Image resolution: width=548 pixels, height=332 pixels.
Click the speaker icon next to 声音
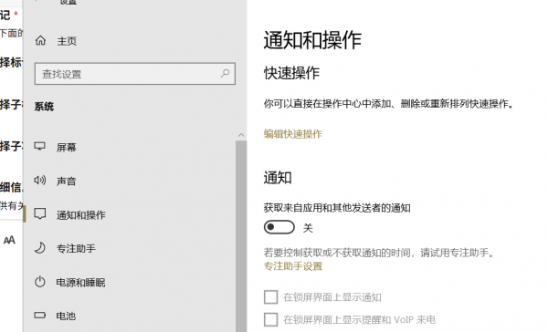pyautogui.click(x=40, y=181)
